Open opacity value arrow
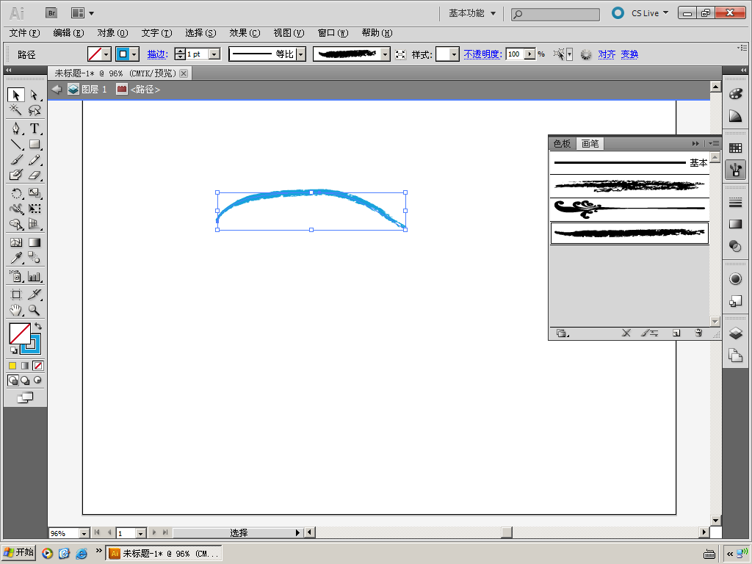The image size is (752, 564). 529,54
